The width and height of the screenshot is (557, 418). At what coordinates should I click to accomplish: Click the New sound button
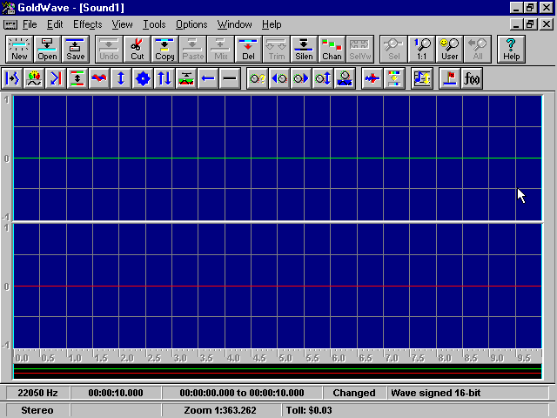pyautogui.click(x=19, y=49)
